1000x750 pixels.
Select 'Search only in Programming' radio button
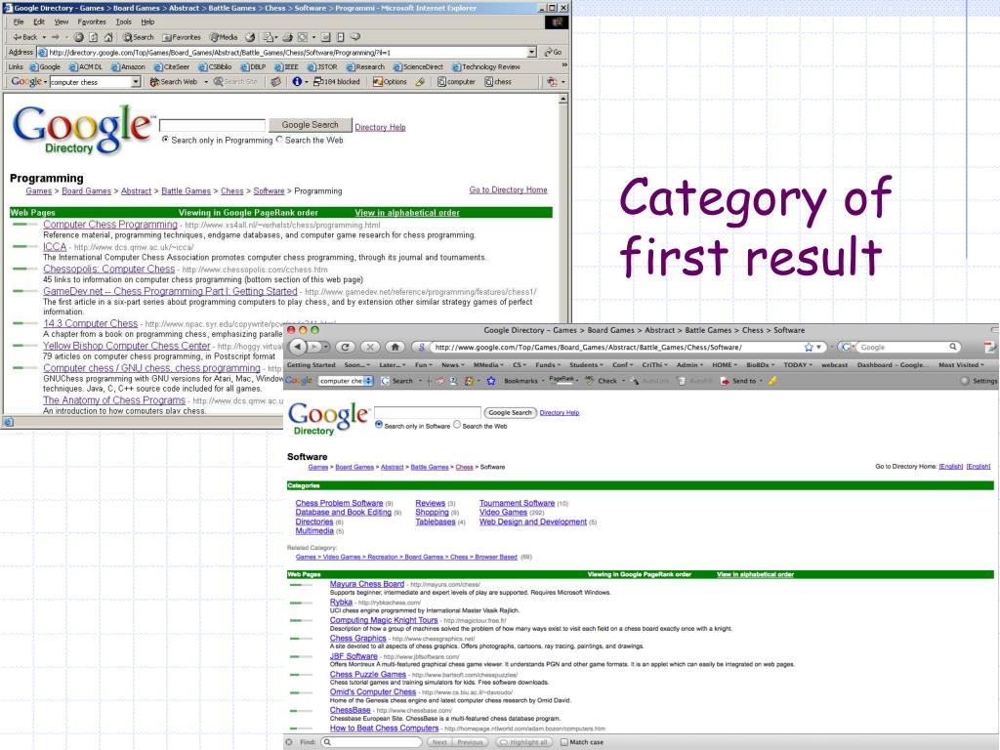(x=166, y=140)
